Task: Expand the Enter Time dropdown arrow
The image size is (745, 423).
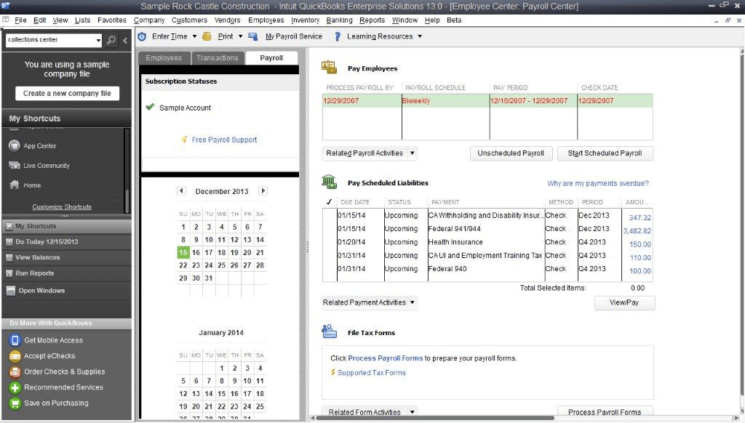Action: 194,36
